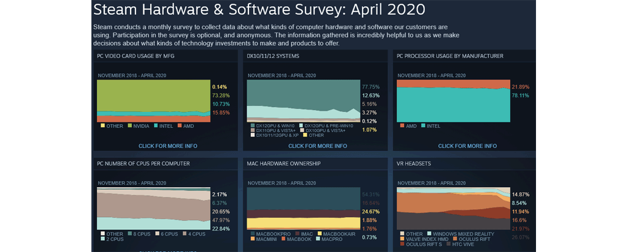
Task: Click the MACBOOK legend swatch
Action: pos(283,239)
